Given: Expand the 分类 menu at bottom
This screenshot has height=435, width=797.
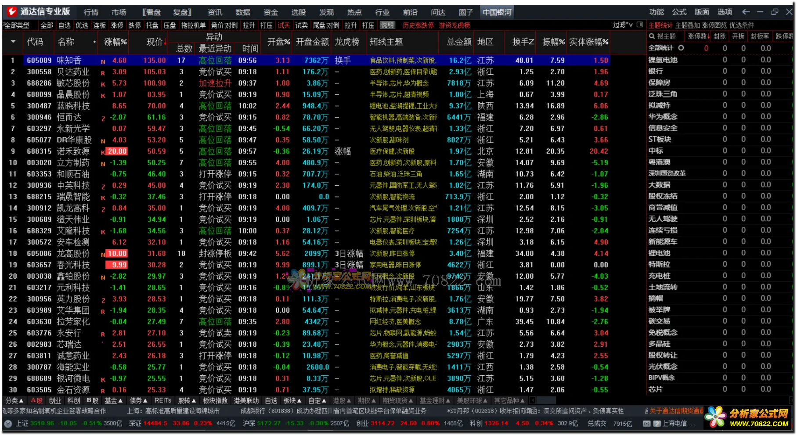Looking at the screenshot, I should point(14,400).
